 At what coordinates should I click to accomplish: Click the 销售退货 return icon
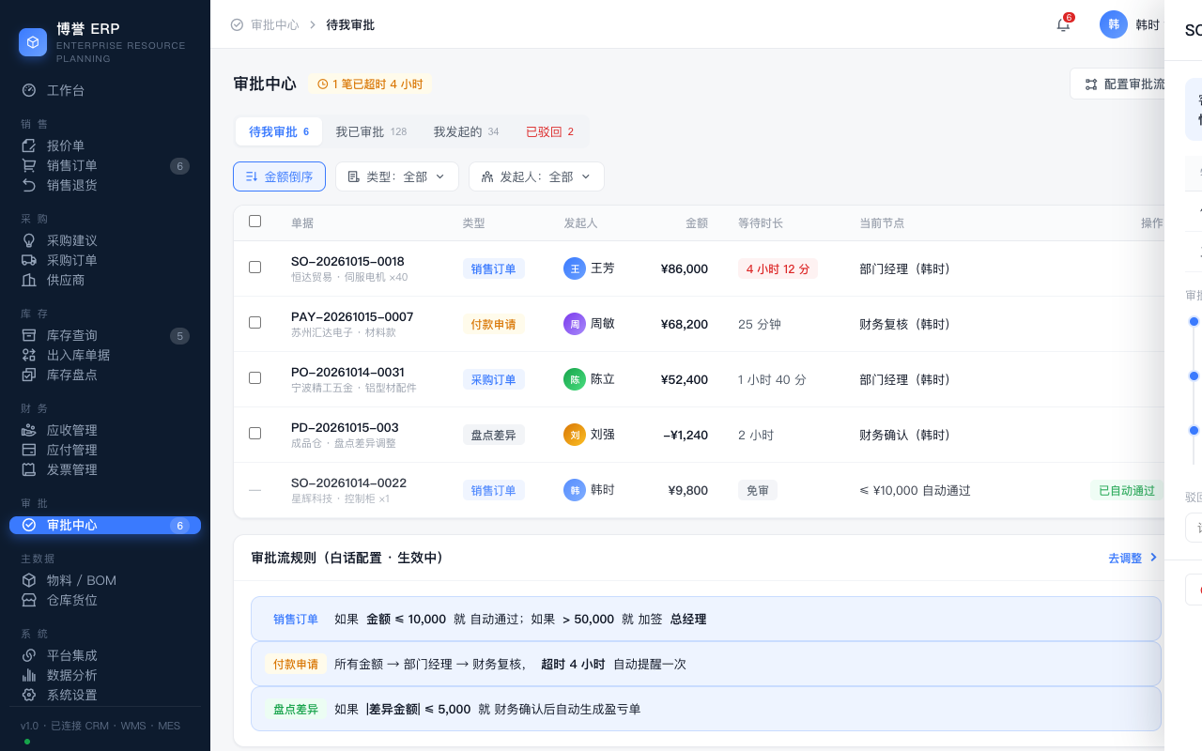pos(29,185)
